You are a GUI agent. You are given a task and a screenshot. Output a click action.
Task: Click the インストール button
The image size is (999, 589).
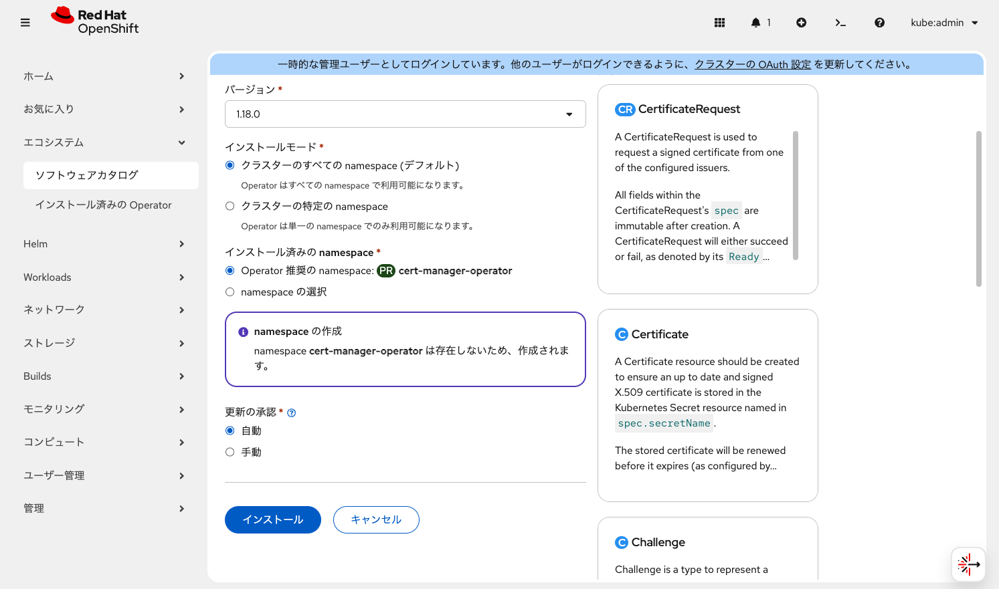pos(272,519)
